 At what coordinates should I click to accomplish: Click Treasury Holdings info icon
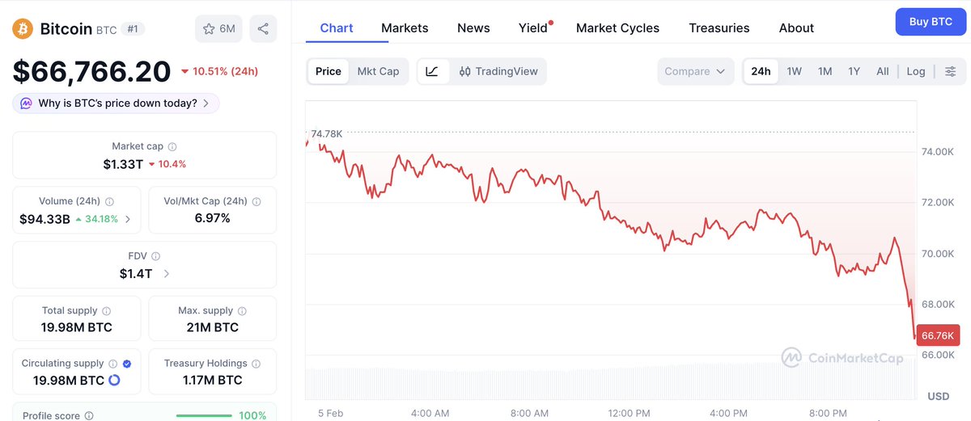click(x=256, y=364)
